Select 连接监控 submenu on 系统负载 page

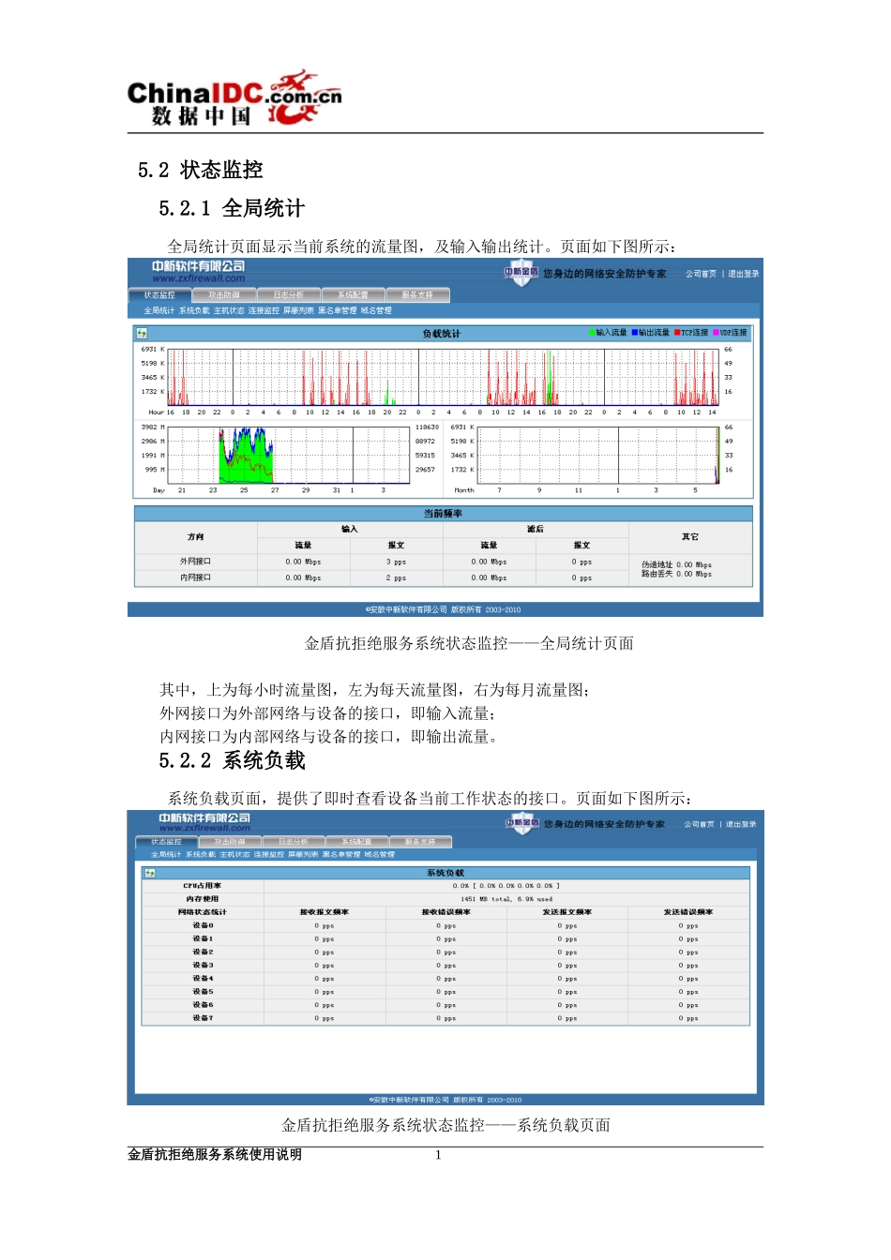(x=269, y=855)
